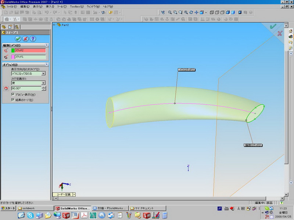Select the Zoom to Fit tool
294x220 pixels.
pyautogui.click(x=170, y=12)
